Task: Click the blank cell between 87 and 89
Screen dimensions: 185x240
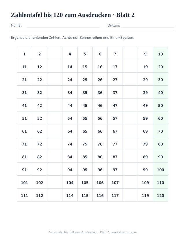Action: (130, 156)
